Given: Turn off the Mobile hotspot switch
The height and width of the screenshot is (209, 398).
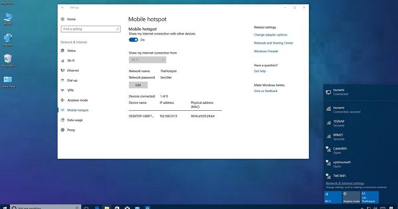Looking at the screenshot, I should coord(133,40).
